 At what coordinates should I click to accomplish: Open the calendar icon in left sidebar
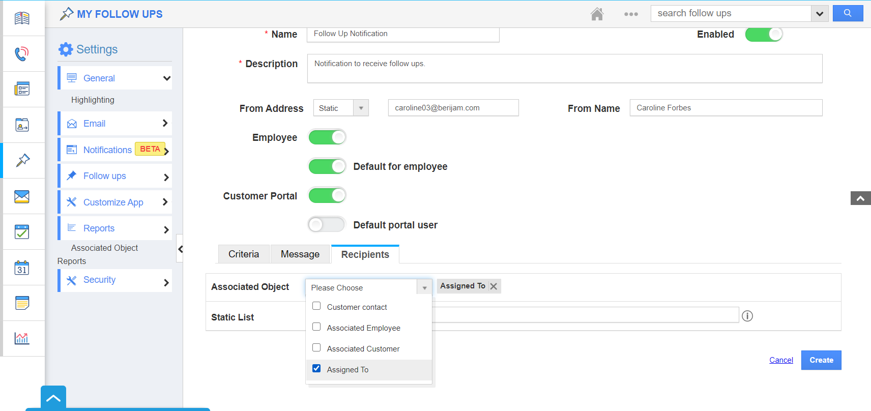(22, 268)
